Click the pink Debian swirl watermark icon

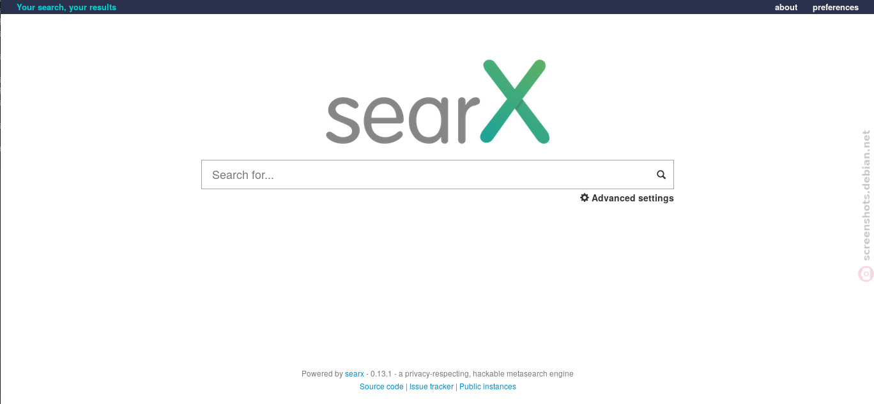point(865,274)
